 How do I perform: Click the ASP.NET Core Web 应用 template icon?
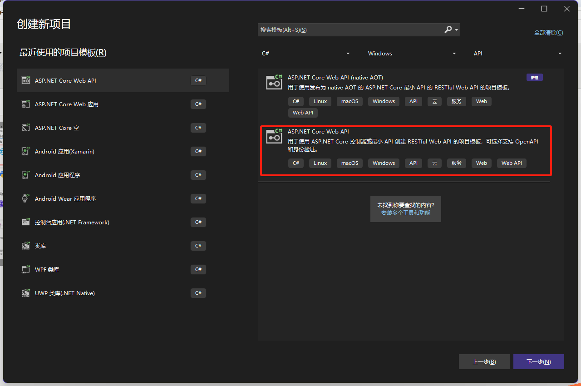tap(26, 104)
